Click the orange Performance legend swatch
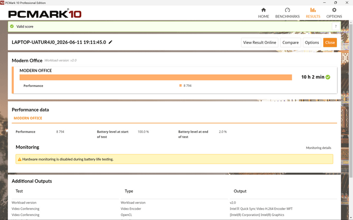 pyautogui.click(x=180, y=86)
